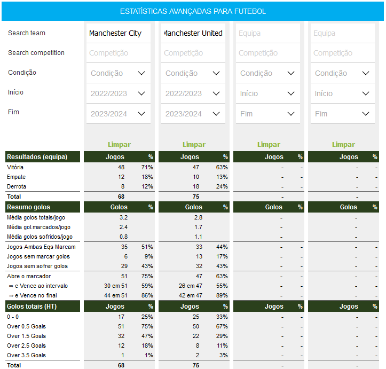Screen dimensions: 386x369
Task: Expand empty Início dropdown in third column
Action: [268, 93]
